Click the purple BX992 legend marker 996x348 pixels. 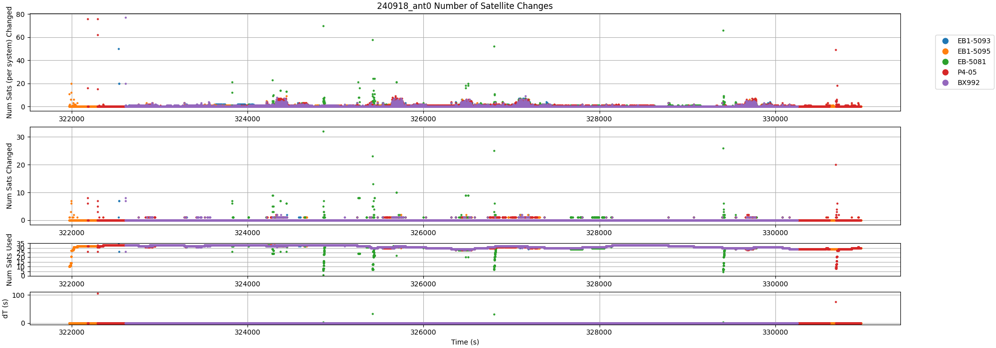pyautogui.click(x=945, y=83)
